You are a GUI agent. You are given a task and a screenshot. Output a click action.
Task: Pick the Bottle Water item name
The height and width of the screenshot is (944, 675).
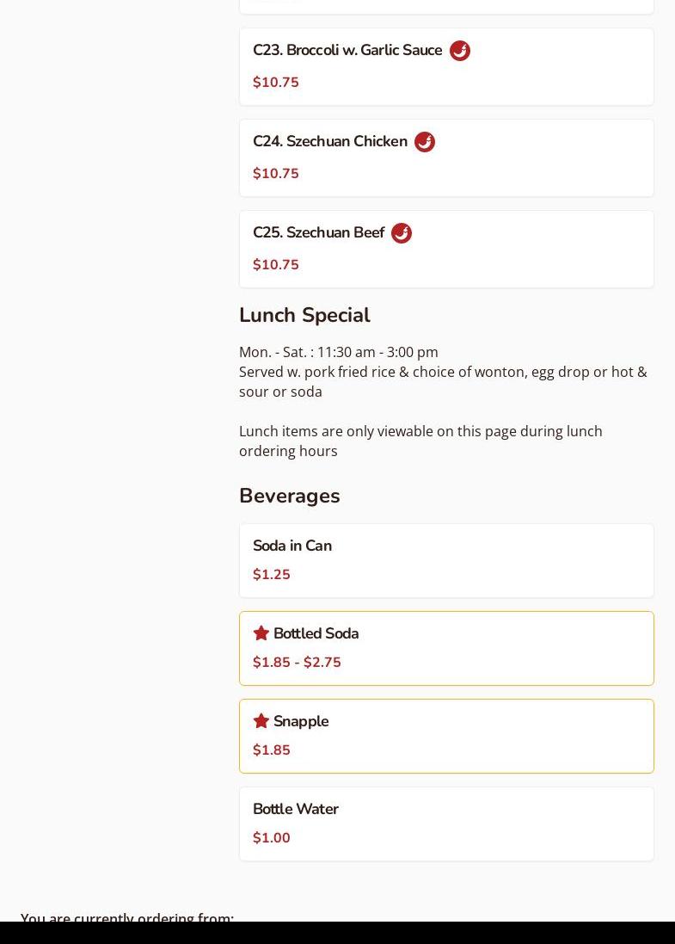pyautogui.click(x=296, y=809)
